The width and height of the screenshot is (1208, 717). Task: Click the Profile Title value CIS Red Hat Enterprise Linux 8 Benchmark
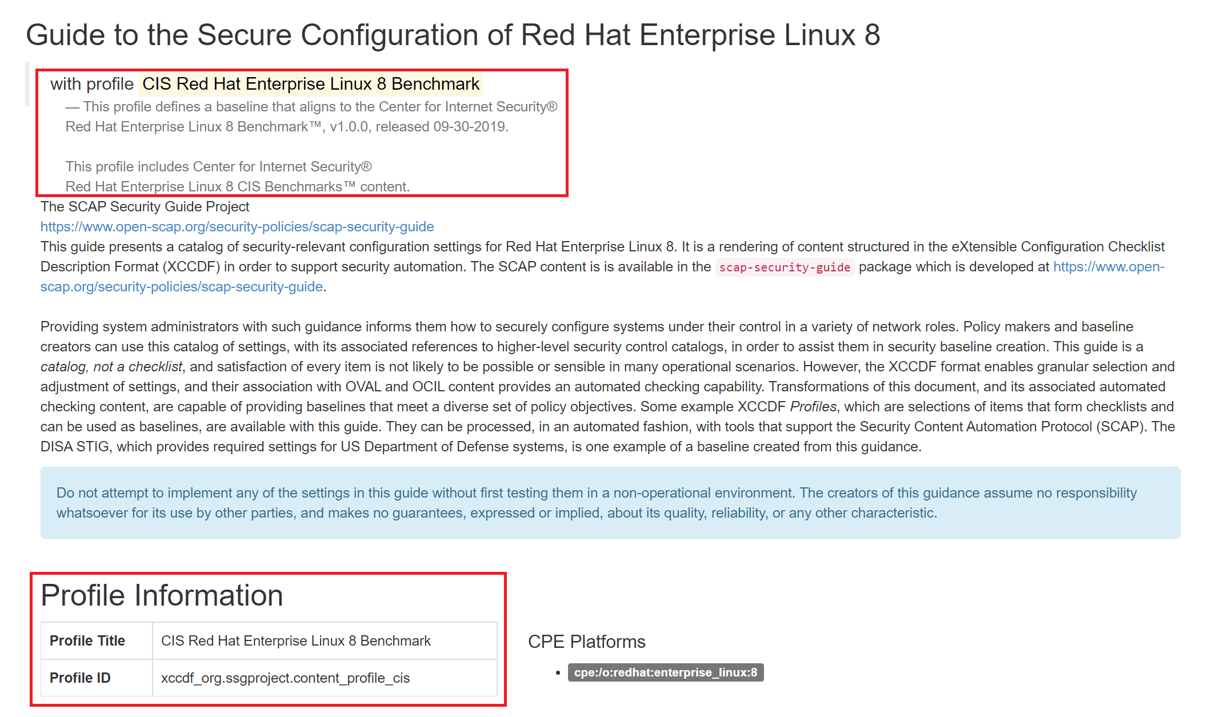point(296,640)
